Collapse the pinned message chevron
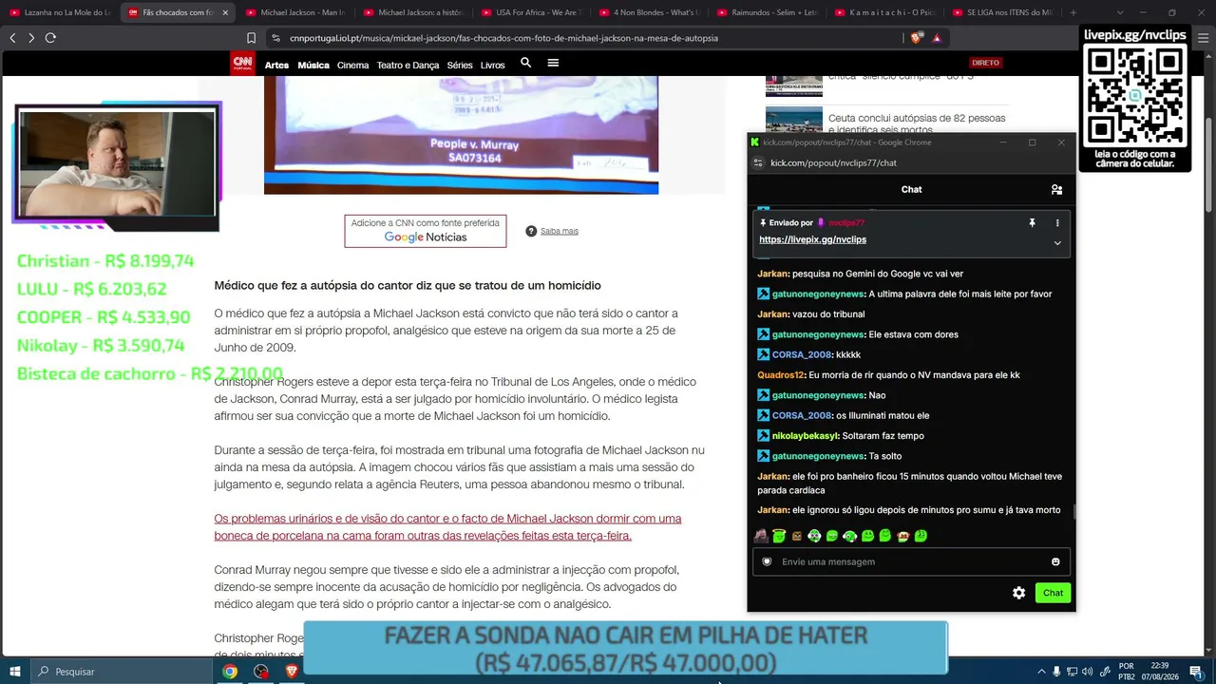Screen dimensions: 1216x684 (x=1057, y=242)
